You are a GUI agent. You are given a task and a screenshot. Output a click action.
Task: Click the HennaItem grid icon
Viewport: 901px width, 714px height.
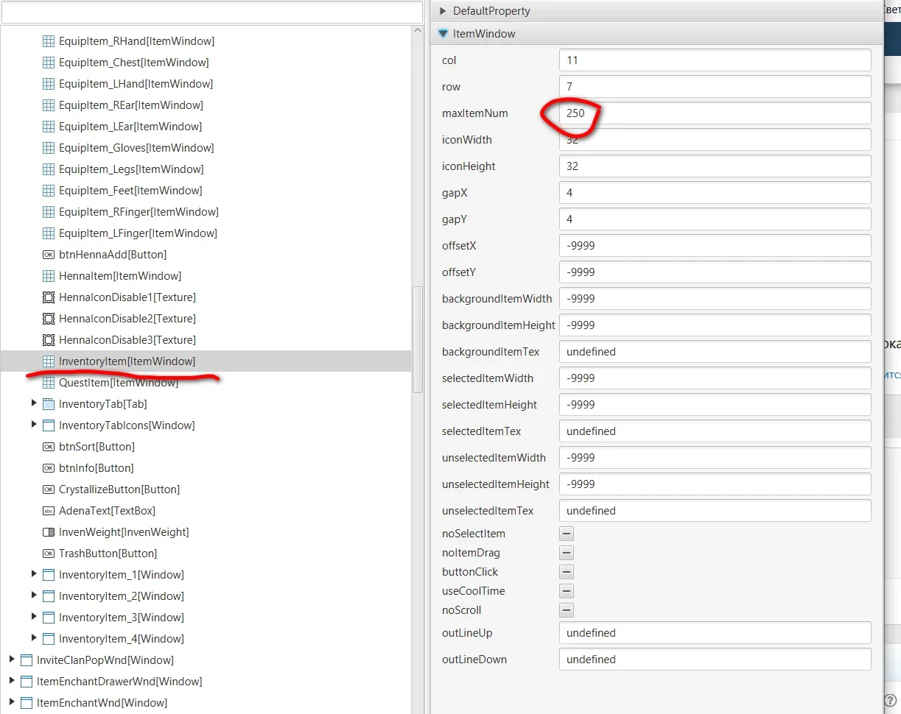coord(49,276)
